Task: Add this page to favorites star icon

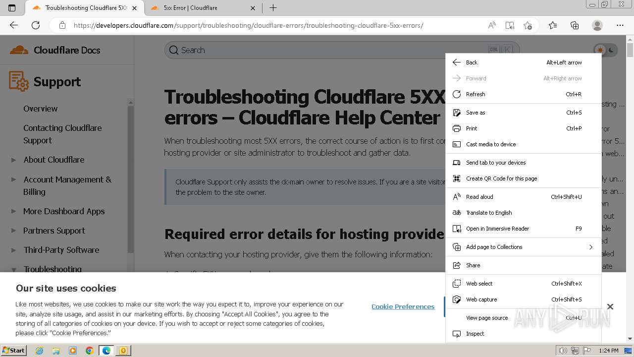Action: pos(528,25)
